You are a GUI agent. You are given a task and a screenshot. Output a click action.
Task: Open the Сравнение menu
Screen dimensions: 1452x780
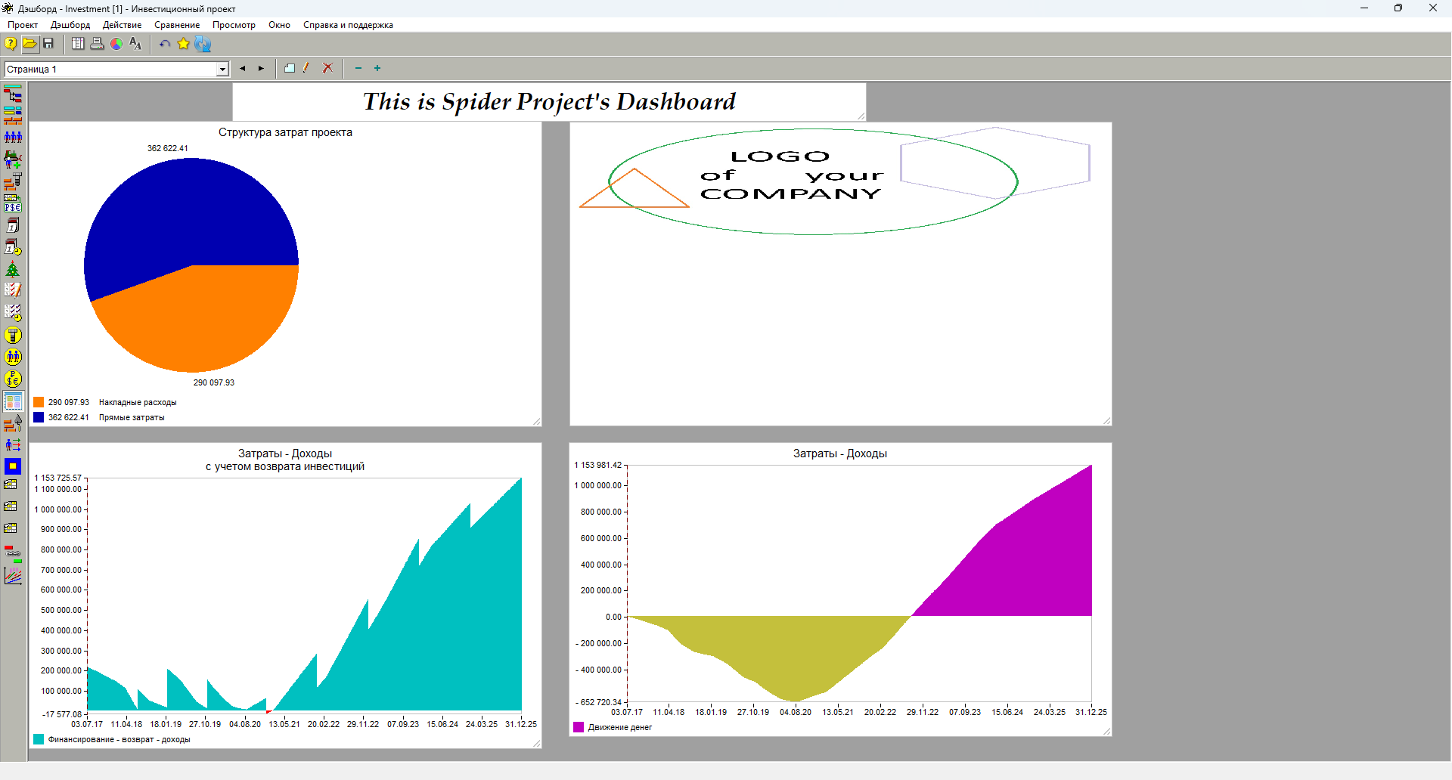coord(177,25)
